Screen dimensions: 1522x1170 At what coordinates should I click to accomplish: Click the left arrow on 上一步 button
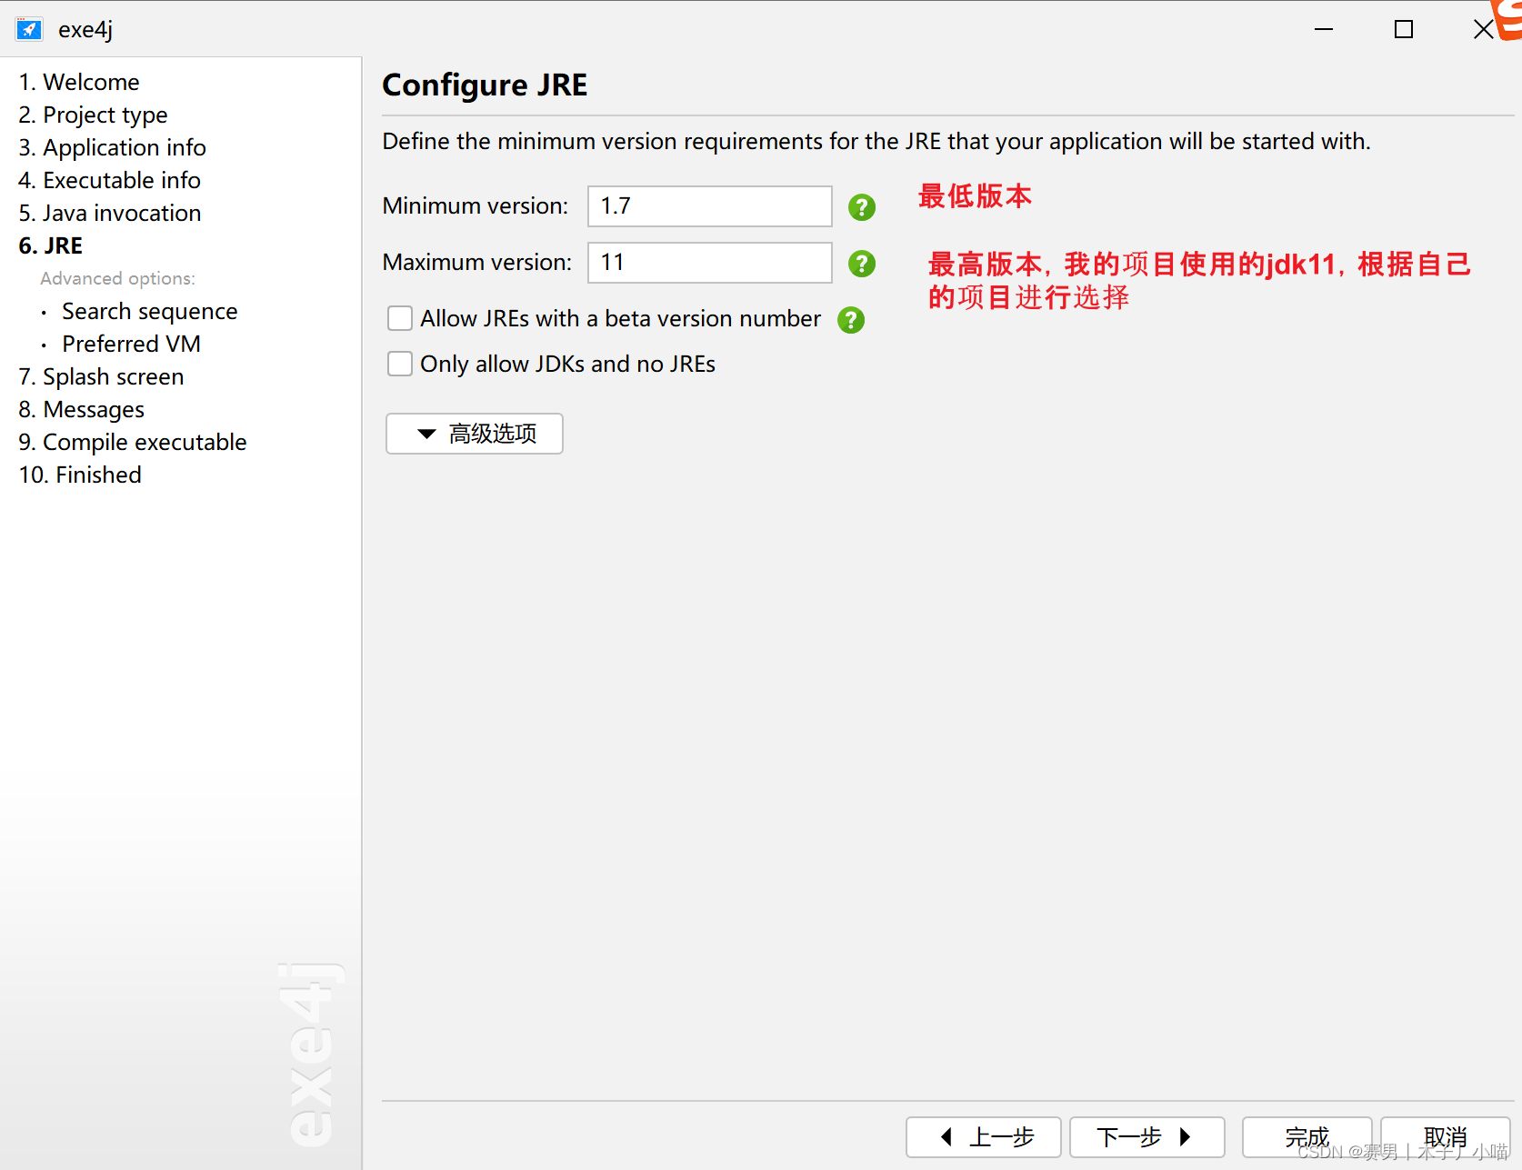946,1136
